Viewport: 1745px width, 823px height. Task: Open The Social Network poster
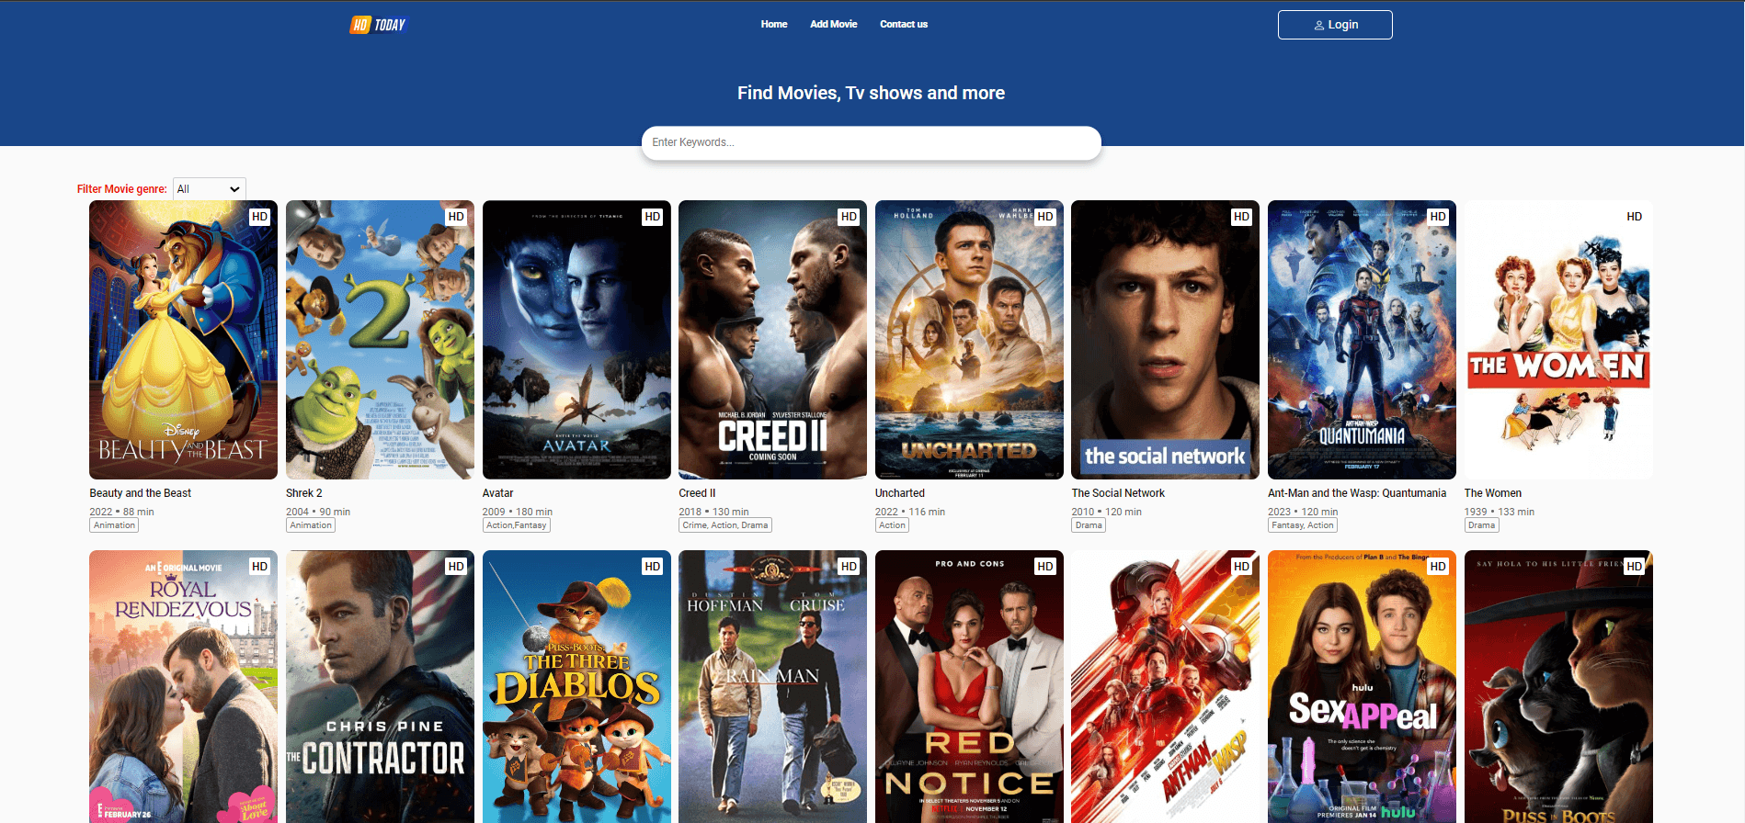pyautogui.click(x=1165, y=340)
